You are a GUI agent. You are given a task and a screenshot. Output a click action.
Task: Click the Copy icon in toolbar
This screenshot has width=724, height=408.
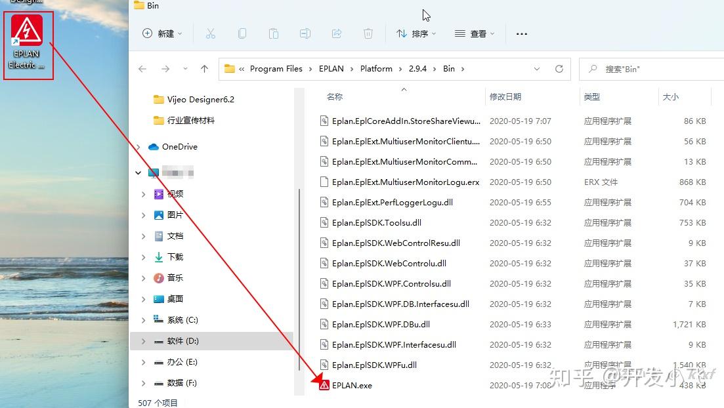click(242, 33)
